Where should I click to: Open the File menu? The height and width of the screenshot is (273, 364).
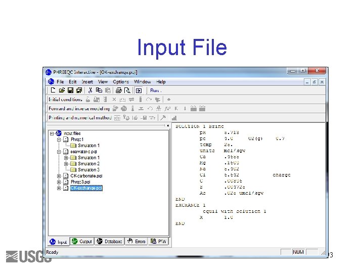tap(60, 82)
